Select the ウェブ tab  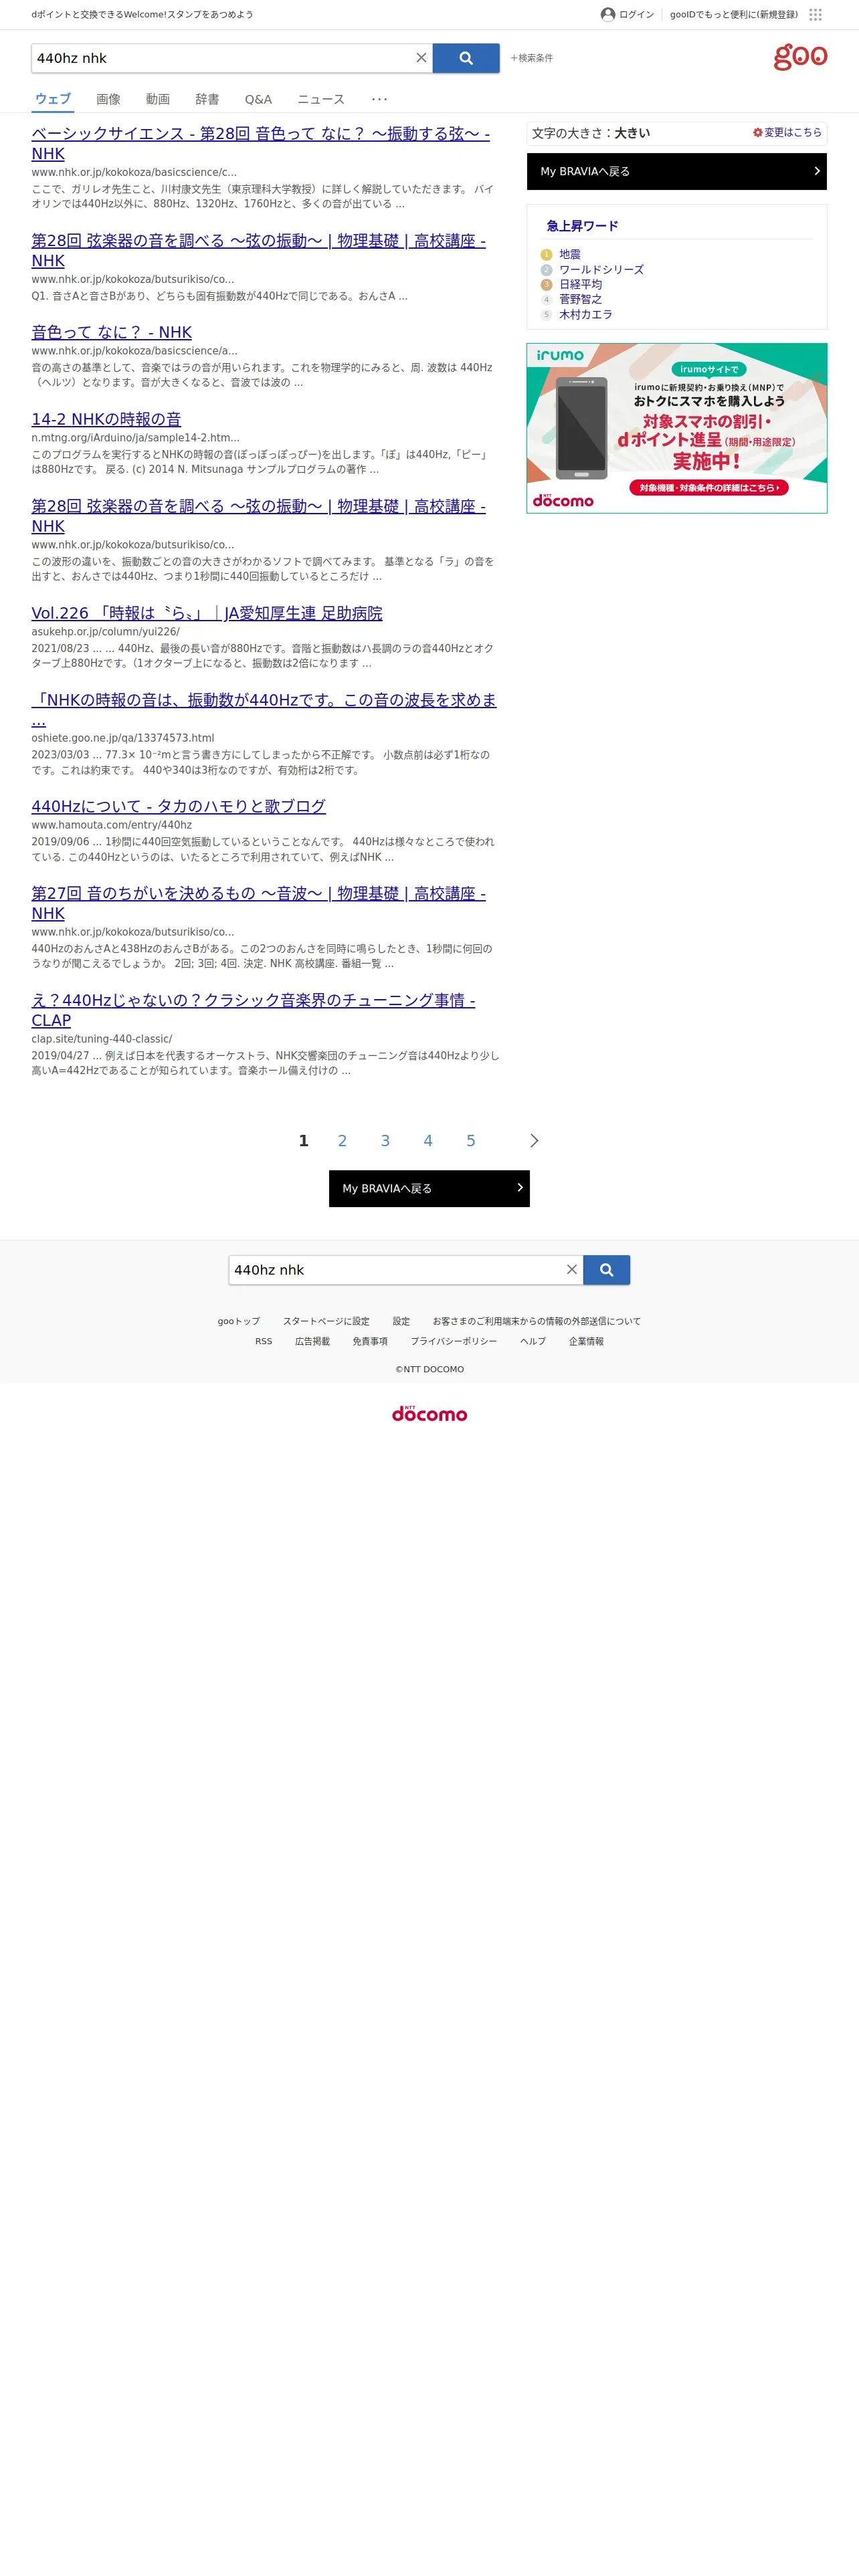[53, 99]
